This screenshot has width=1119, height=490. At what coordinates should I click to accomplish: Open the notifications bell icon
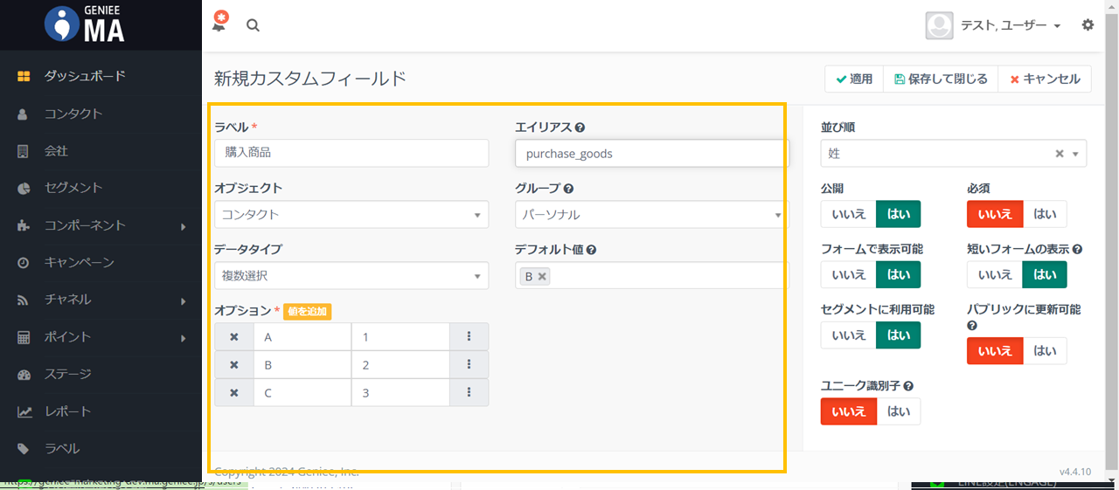coord(219,23)
